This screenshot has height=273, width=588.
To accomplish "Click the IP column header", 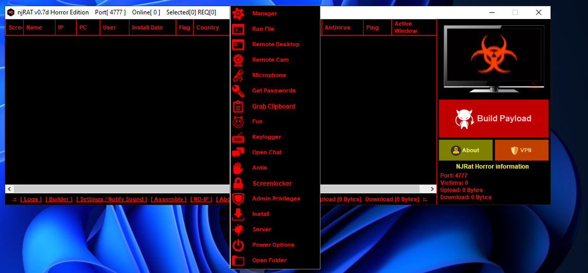I will click(x=66, y=27).
